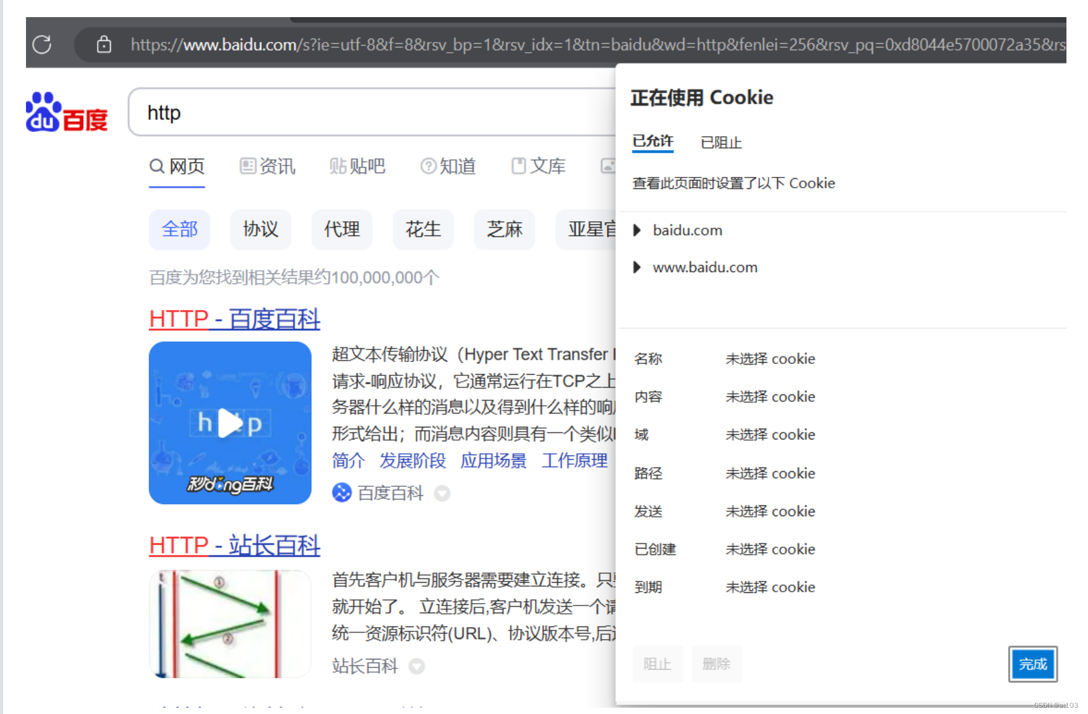Click the 正在使用 Cookie dialog heading
The height and width of the screenshot is (714, 1088).
click(x=702, y=98)
